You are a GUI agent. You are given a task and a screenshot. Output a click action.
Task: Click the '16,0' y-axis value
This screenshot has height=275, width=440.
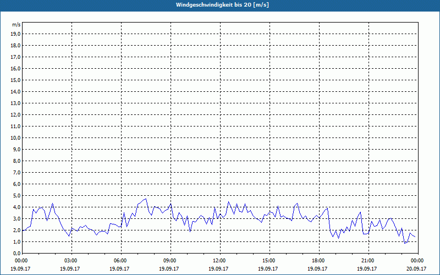pos(15,68)
